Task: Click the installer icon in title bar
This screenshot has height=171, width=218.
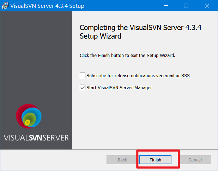Action: [5, 6]
